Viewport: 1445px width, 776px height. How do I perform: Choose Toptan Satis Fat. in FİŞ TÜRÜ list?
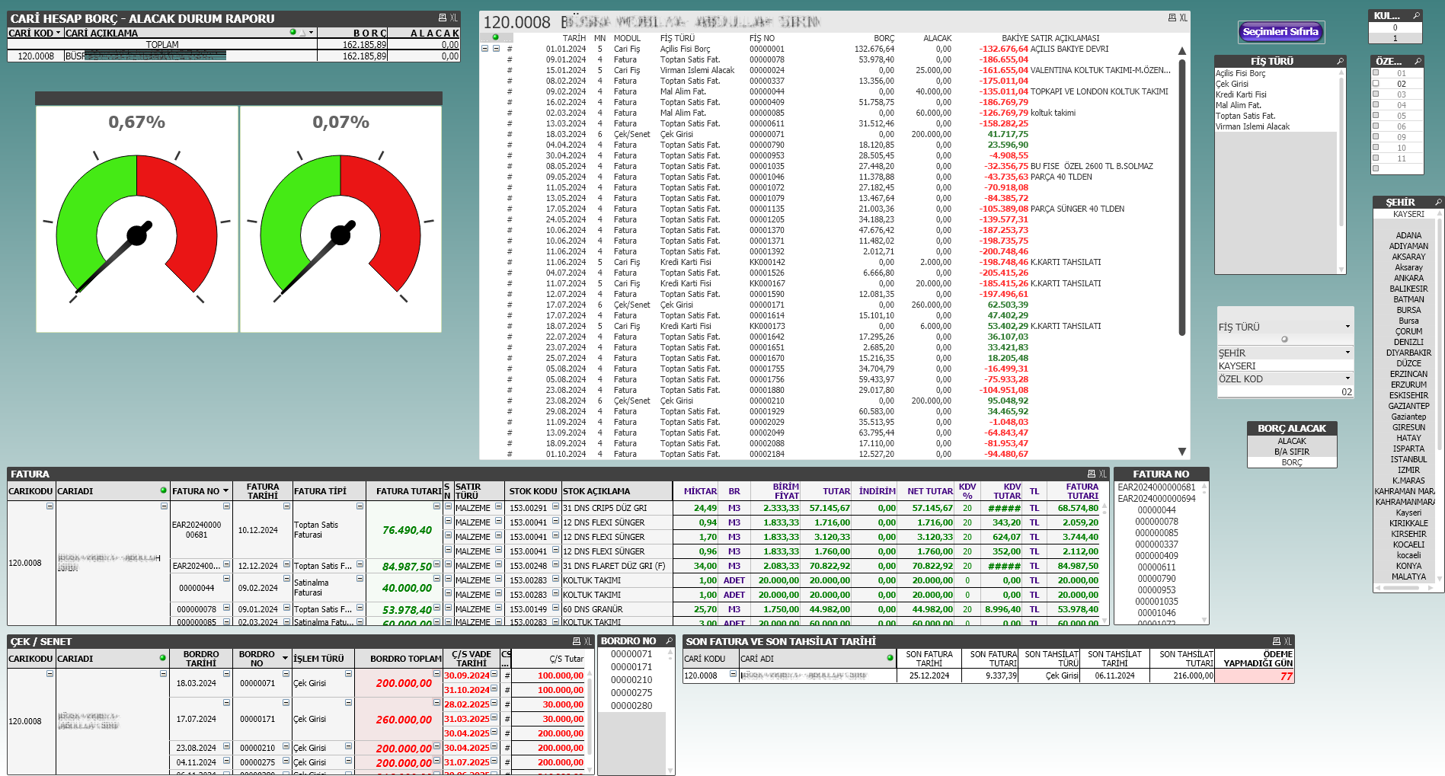1245,116
